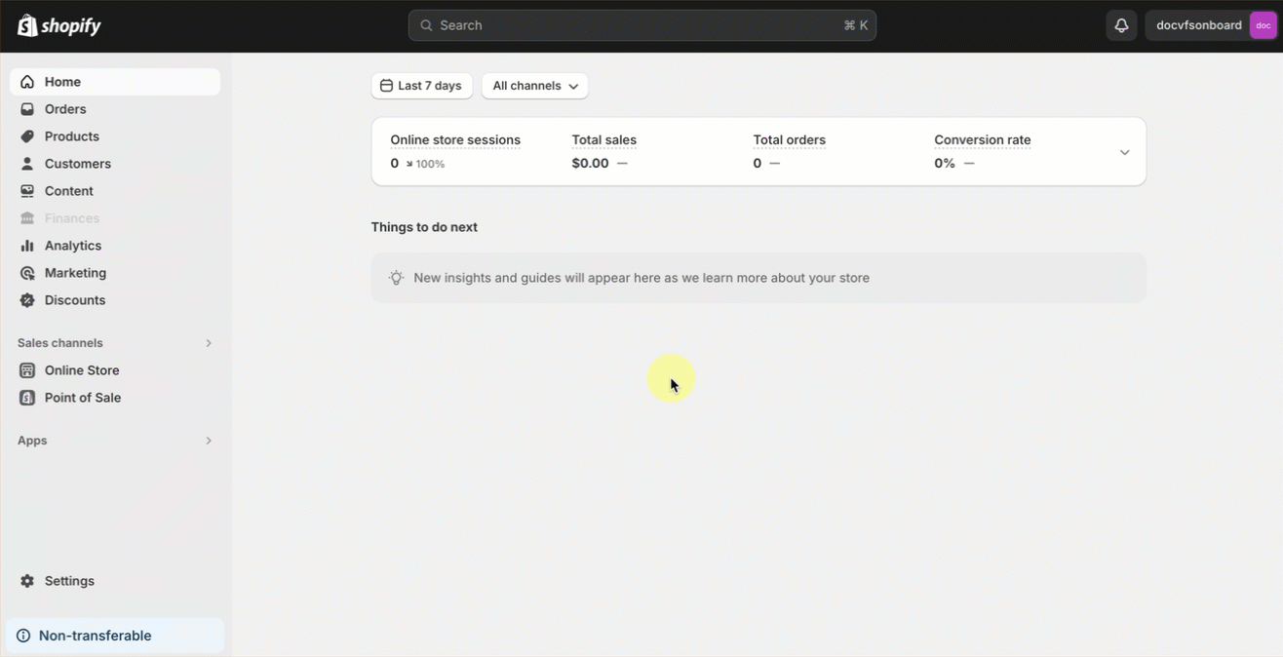Image resolution: width=1283 pixels, height=657 pixels.
Task: Click the Discounts badge icon
Action: (27, 300)
